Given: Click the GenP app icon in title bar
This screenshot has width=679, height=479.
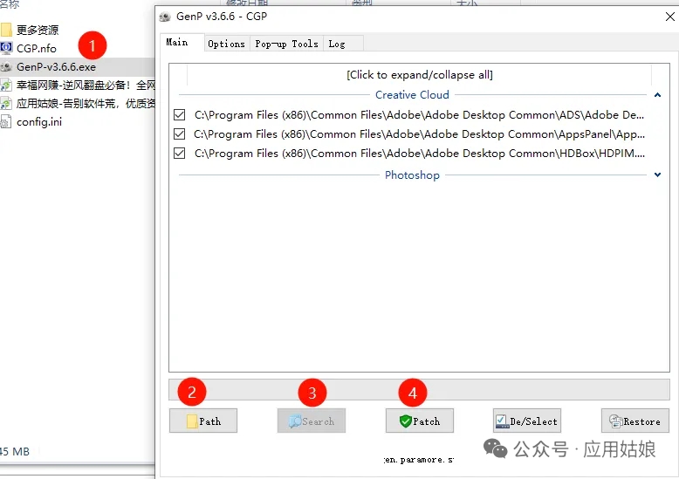Looking at the screenshot, I should [165, 17].
